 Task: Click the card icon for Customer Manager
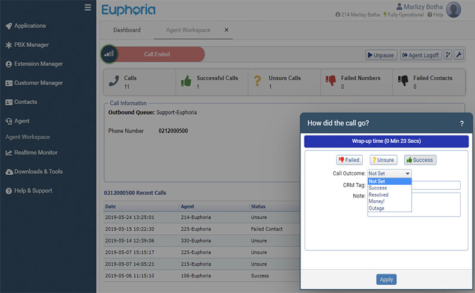pyautogui.click(x=9, y=83)
